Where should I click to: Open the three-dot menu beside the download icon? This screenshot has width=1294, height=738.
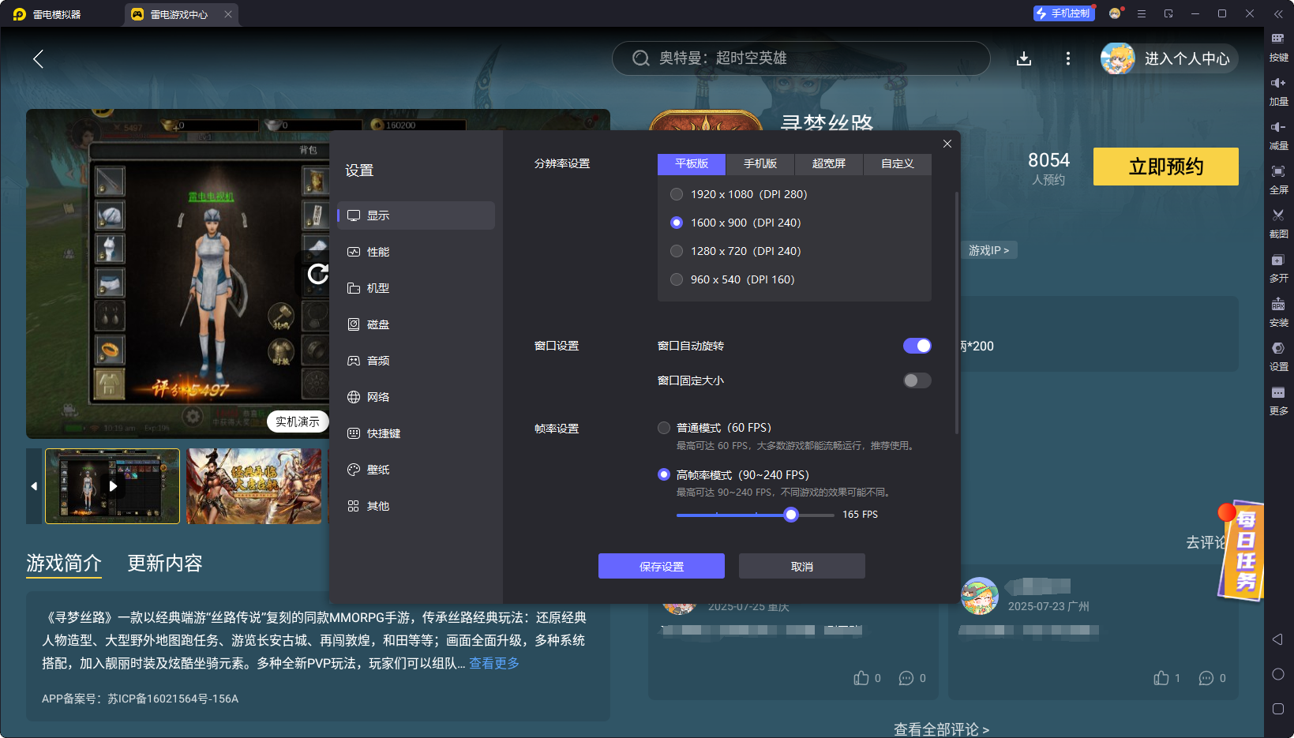pyautogui.click(x=1067, y=58)
